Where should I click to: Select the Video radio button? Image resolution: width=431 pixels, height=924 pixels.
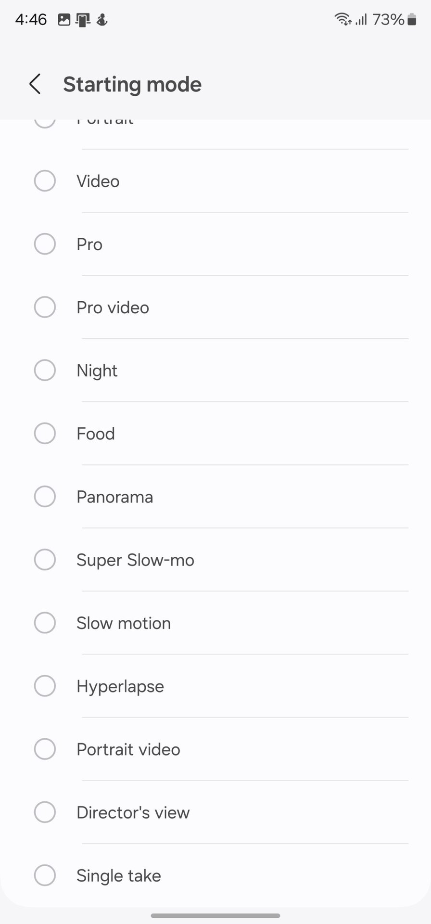click(45, 181)
